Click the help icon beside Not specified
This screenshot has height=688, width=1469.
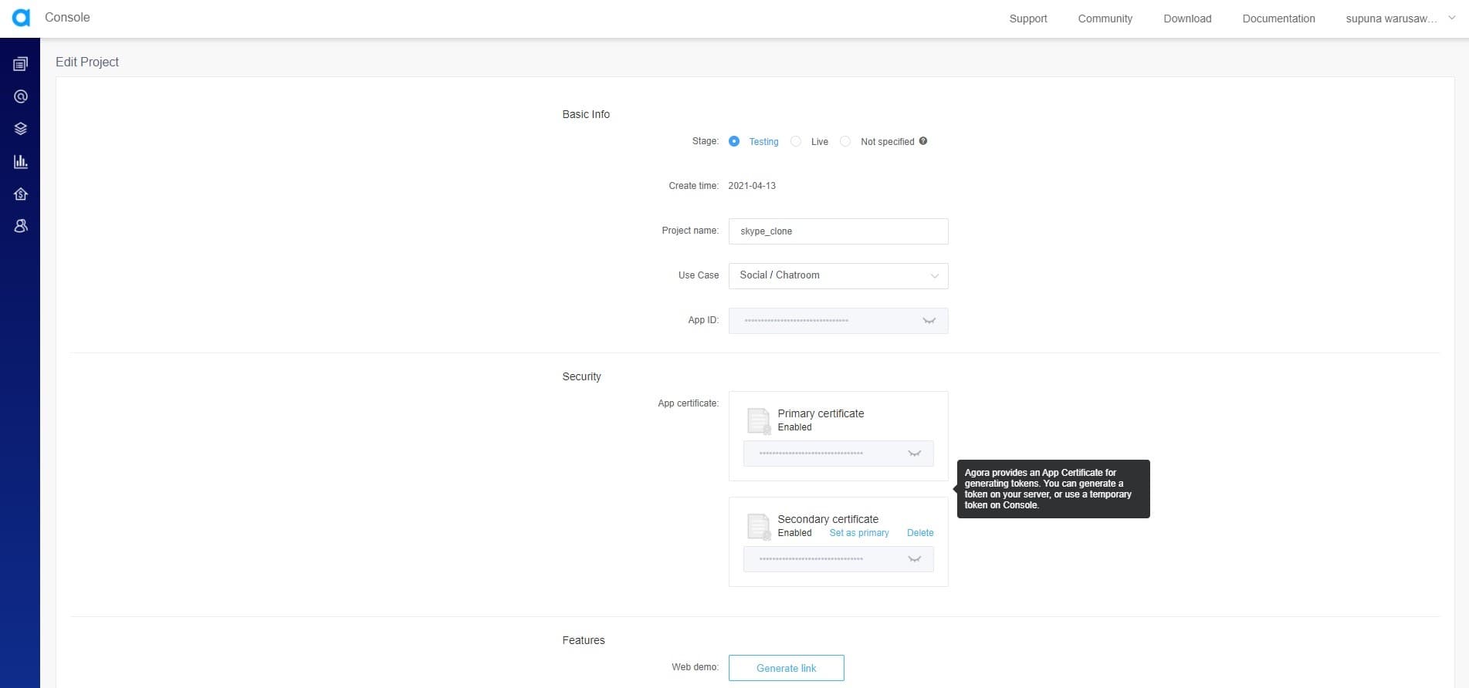[x=923, y=141]
